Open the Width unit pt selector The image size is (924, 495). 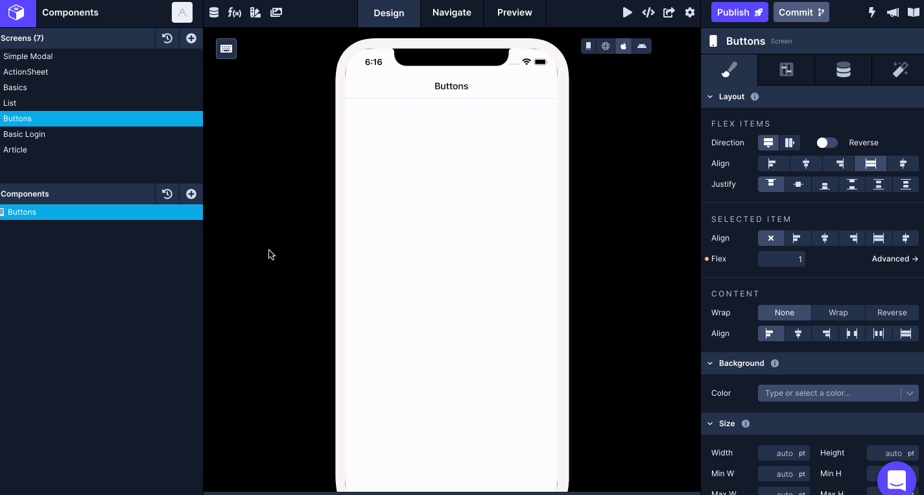click(x=802, y=453)
